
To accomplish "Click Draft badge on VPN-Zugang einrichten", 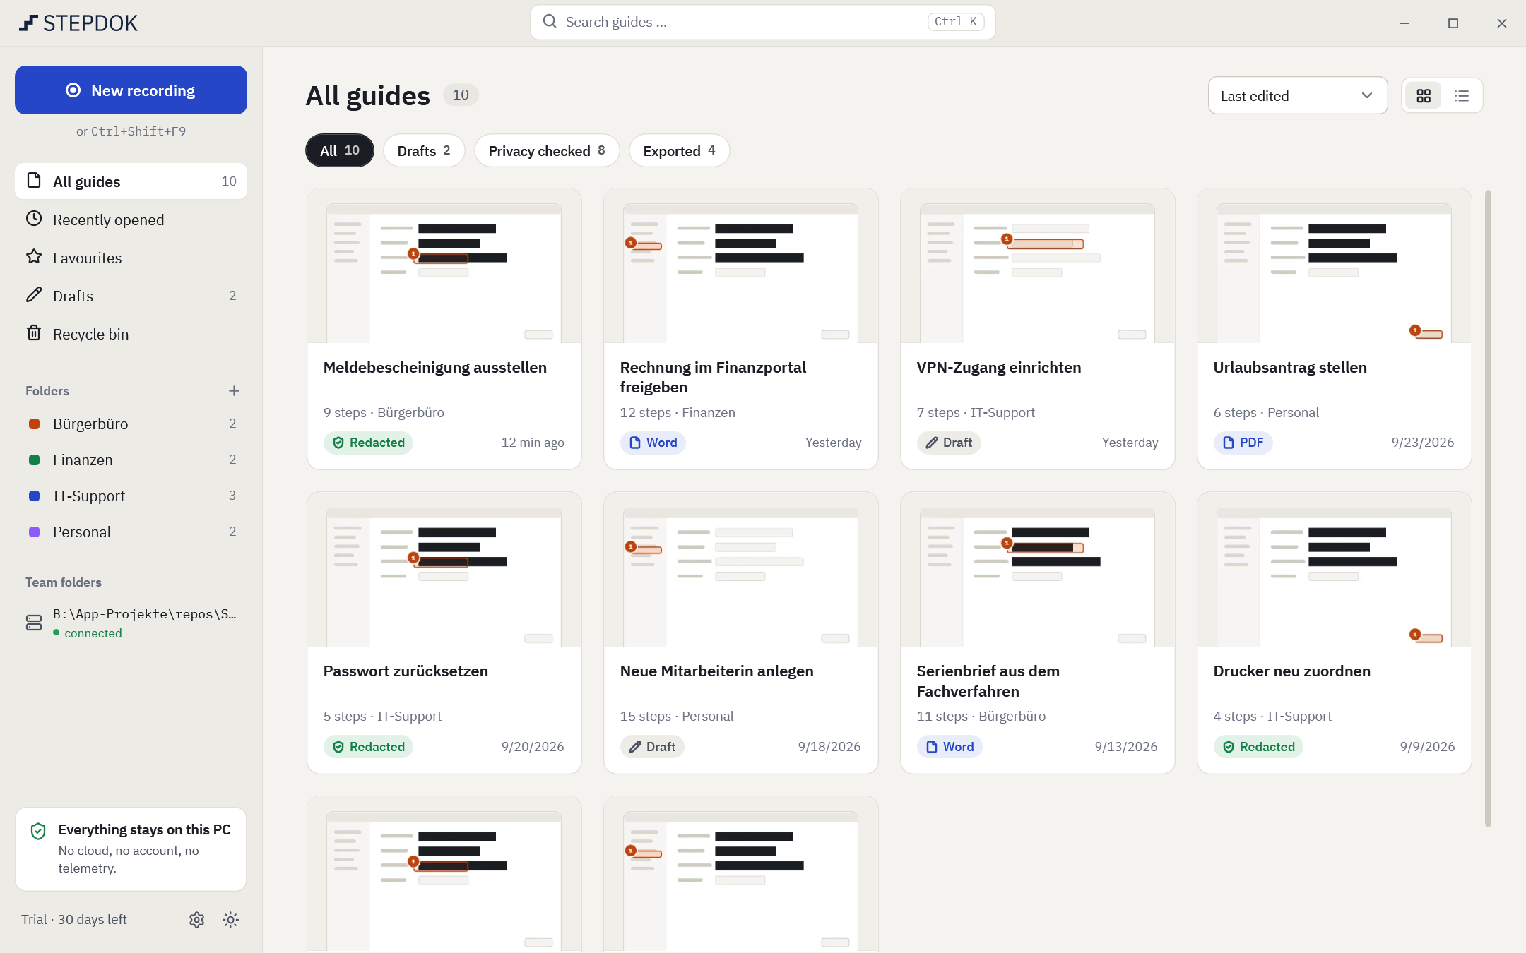I will (949, 443).
